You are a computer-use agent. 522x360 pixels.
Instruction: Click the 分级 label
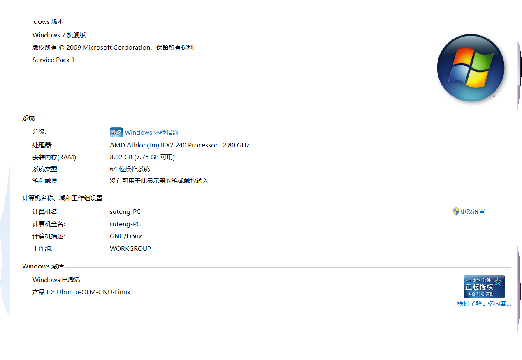[39, 132]
